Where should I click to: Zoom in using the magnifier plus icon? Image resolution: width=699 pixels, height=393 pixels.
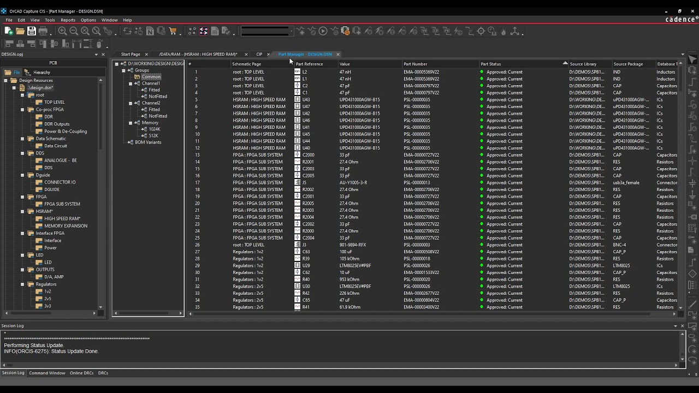coord(62,31)
